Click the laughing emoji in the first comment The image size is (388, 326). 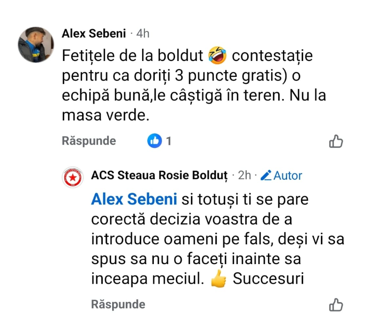coord(217,57)
